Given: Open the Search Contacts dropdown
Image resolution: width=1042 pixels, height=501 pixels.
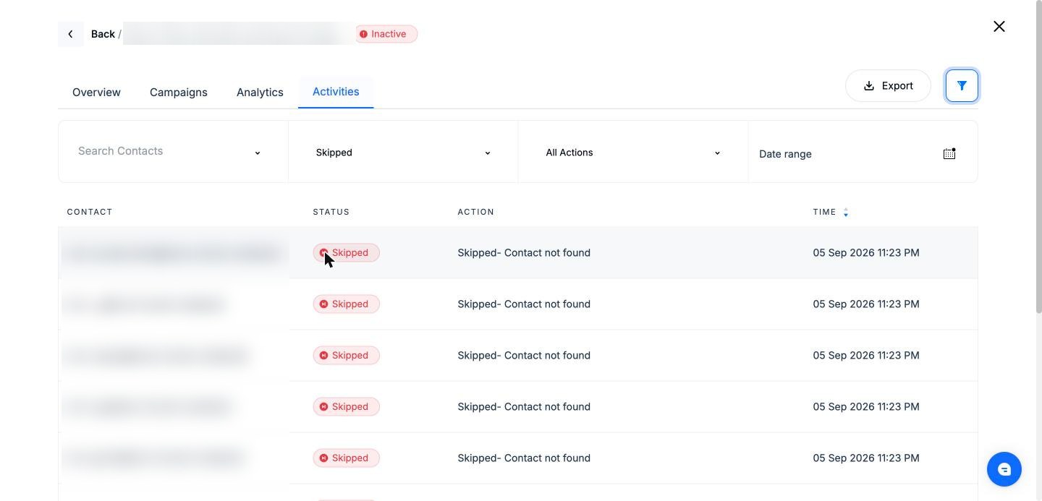Looking at the screenshot, I should (173, 152).
